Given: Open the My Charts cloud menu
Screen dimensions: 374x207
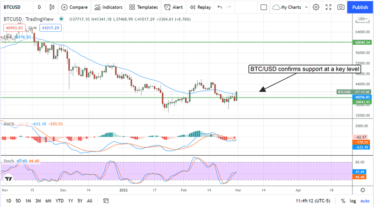Looking at the screenshot, I should pyautogui.click(x=287, y=7).
